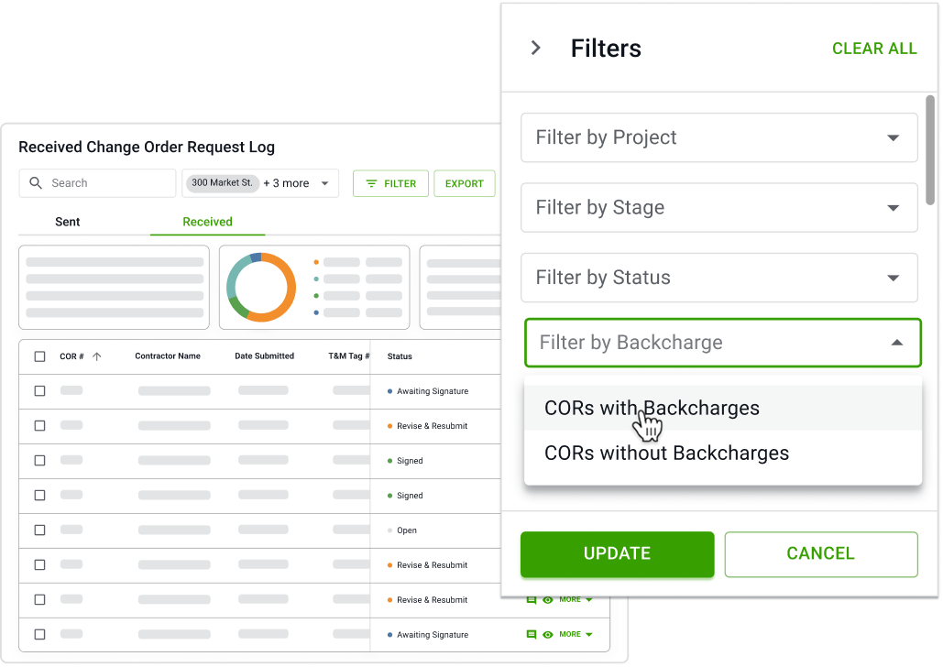Open comment icon in second-to-last row
This screenshot has height=667, width=943.
coord(531,600)
